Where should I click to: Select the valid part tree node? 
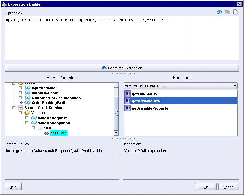[47, 128]
